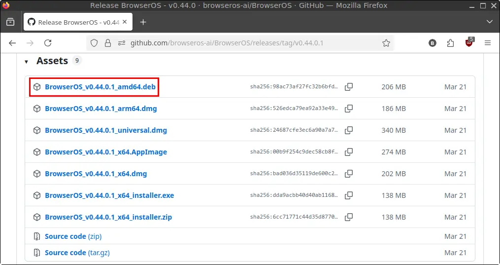This screenshot has height=265, width=500.
Task: Click sha256:dda9acbb40d40ab1168 hash text
Action: pos(294,195)
